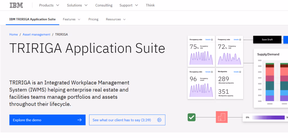
Task: Click Details in the 75% Occupancy rate card
Action: pyautogui.click(x=208, y=40)
